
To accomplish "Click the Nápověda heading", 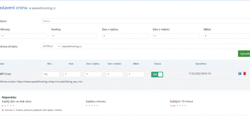I will click(9, 97).
